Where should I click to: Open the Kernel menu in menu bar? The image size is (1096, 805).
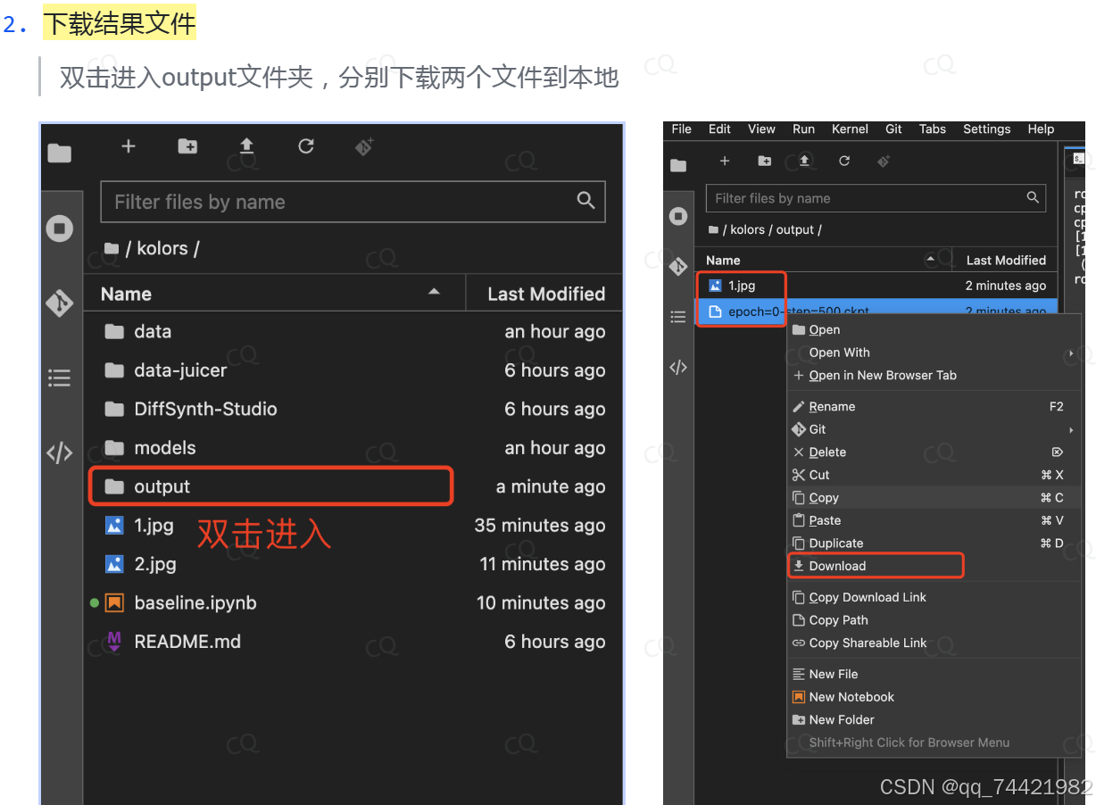click(850, 129)
